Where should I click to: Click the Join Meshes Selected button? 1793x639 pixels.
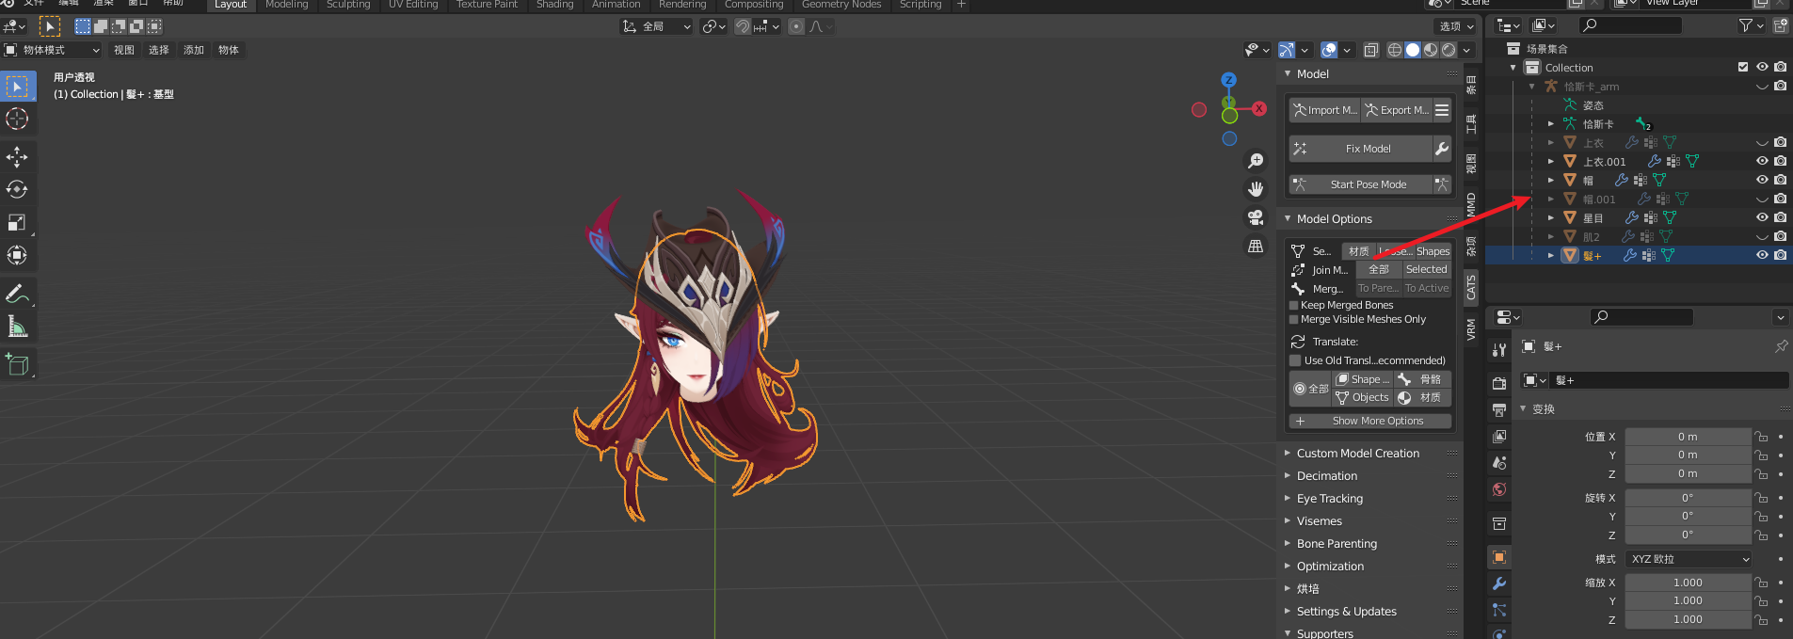point(1427,269)
